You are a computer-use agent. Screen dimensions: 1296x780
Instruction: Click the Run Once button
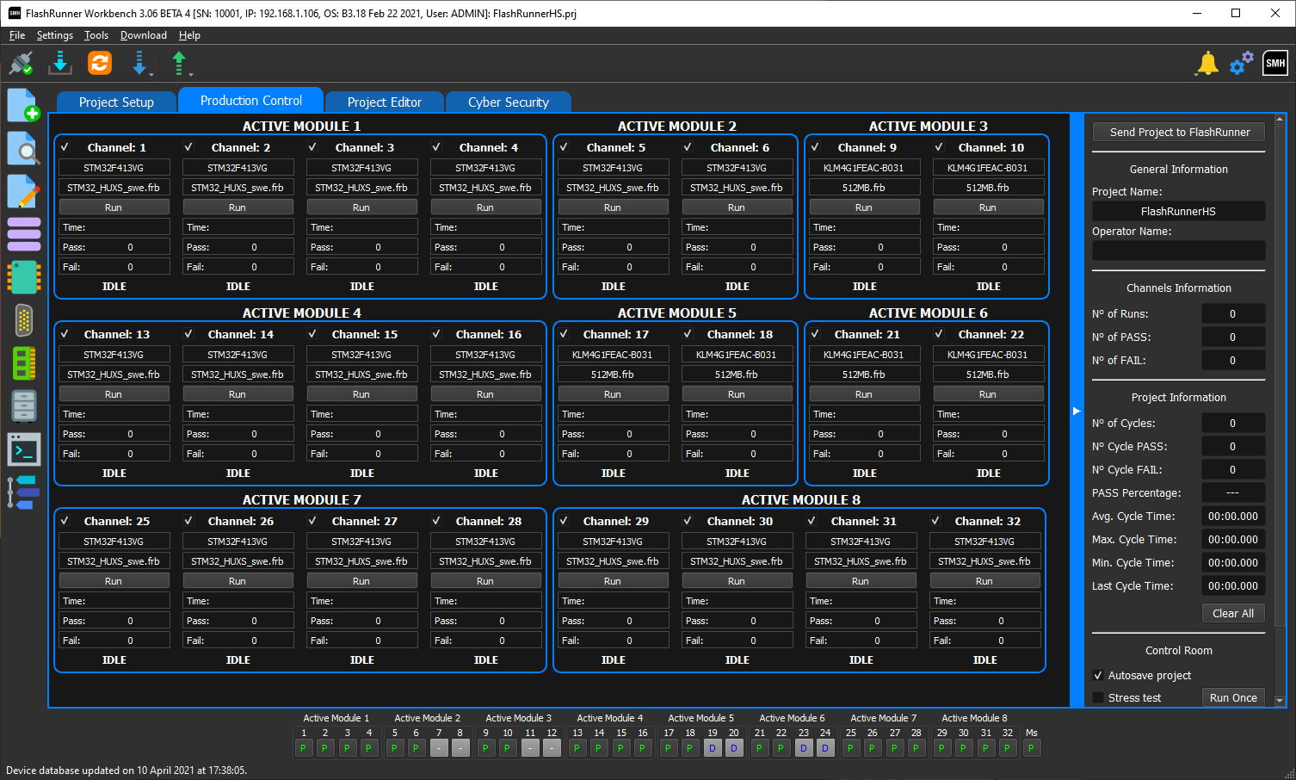[1233, 697]
